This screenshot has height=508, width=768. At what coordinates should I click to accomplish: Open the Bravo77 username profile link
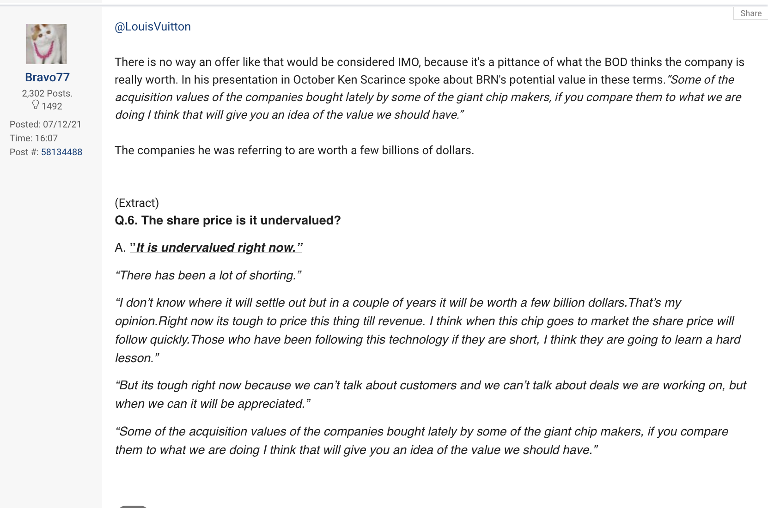click(x=47, y=77)
